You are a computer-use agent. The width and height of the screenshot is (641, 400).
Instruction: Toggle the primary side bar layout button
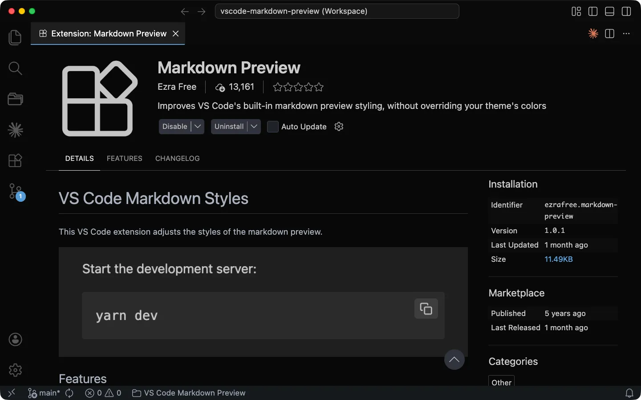[593, 12]
